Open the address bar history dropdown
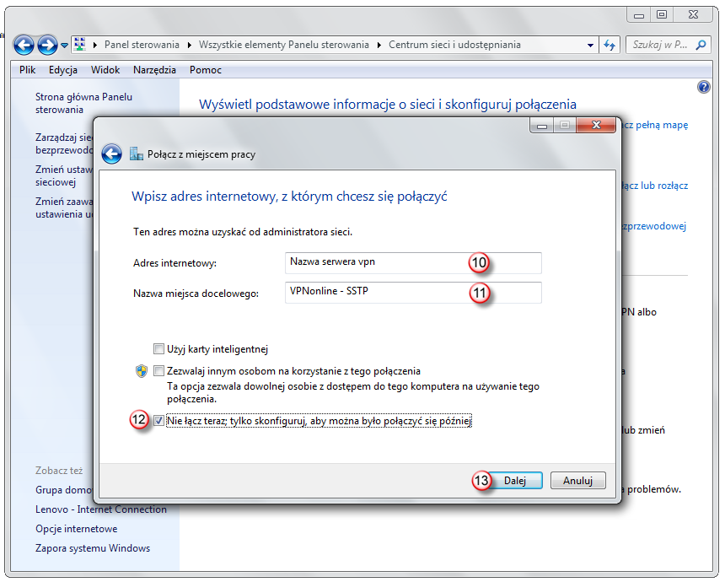Image resolution: width=725 pixels, height=582 pixels. (590, 45)
